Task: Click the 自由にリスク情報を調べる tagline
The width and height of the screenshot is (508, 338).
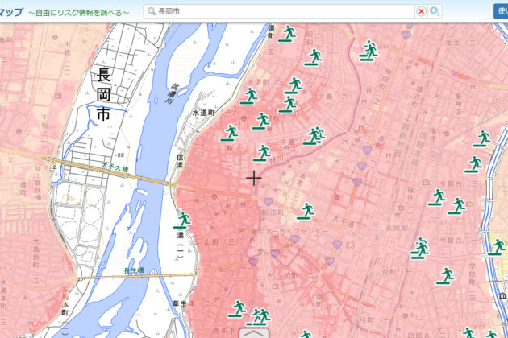Action: (x=78, y=13)
